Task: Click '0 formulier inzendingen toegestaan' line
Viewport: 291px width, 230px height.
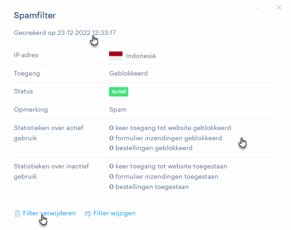Action: click(x=164, y=176)
